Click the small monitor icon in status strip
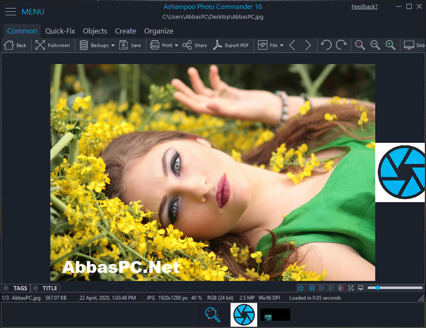Viewport: 426px width, 328px height. (361, 288)
